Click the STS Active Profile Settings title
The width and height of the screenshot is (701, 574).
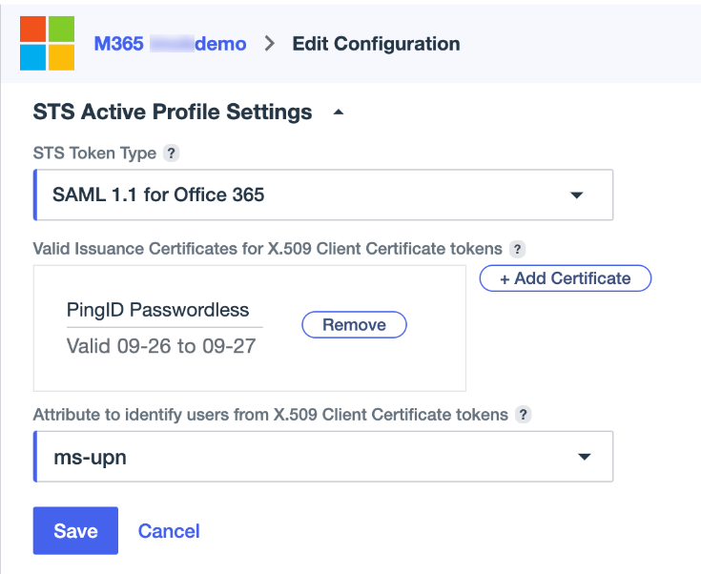click(173, 112)
